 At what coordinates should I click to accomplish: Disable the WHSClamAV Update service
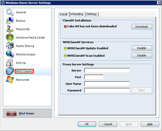(142, 48)
